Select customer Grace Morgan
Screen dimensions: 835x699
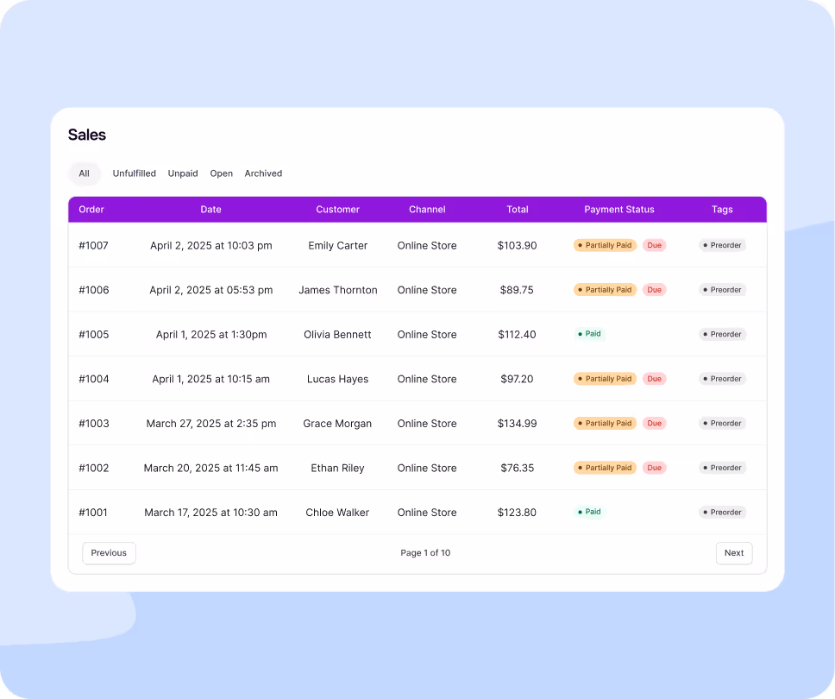(337, 424)
